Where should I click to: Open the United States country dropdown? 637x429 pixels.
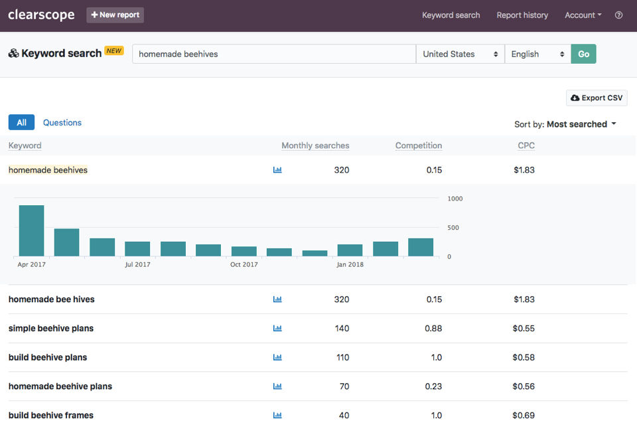tap(460, 54)
